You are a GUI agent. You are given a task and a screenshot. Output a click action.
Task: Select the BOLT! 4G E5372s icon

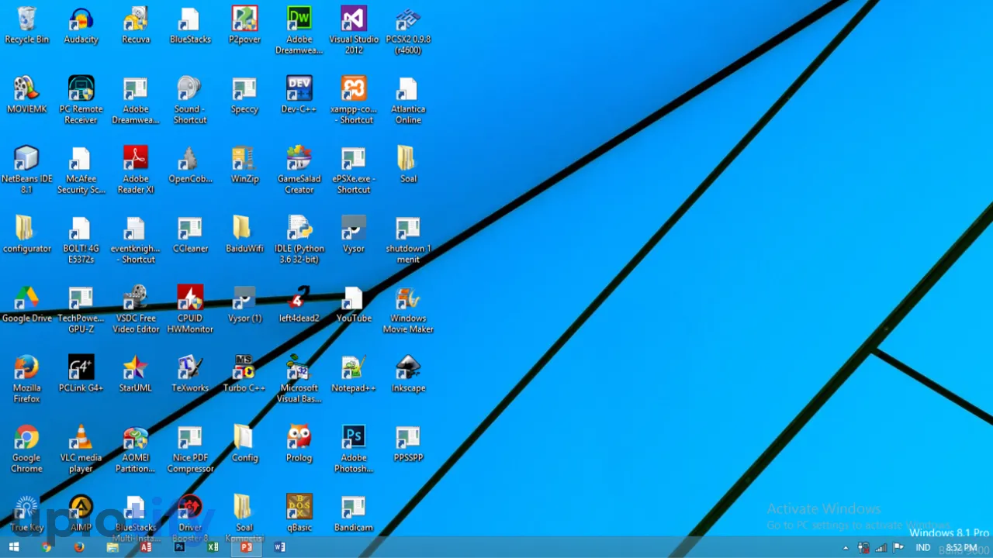[81, 240]
